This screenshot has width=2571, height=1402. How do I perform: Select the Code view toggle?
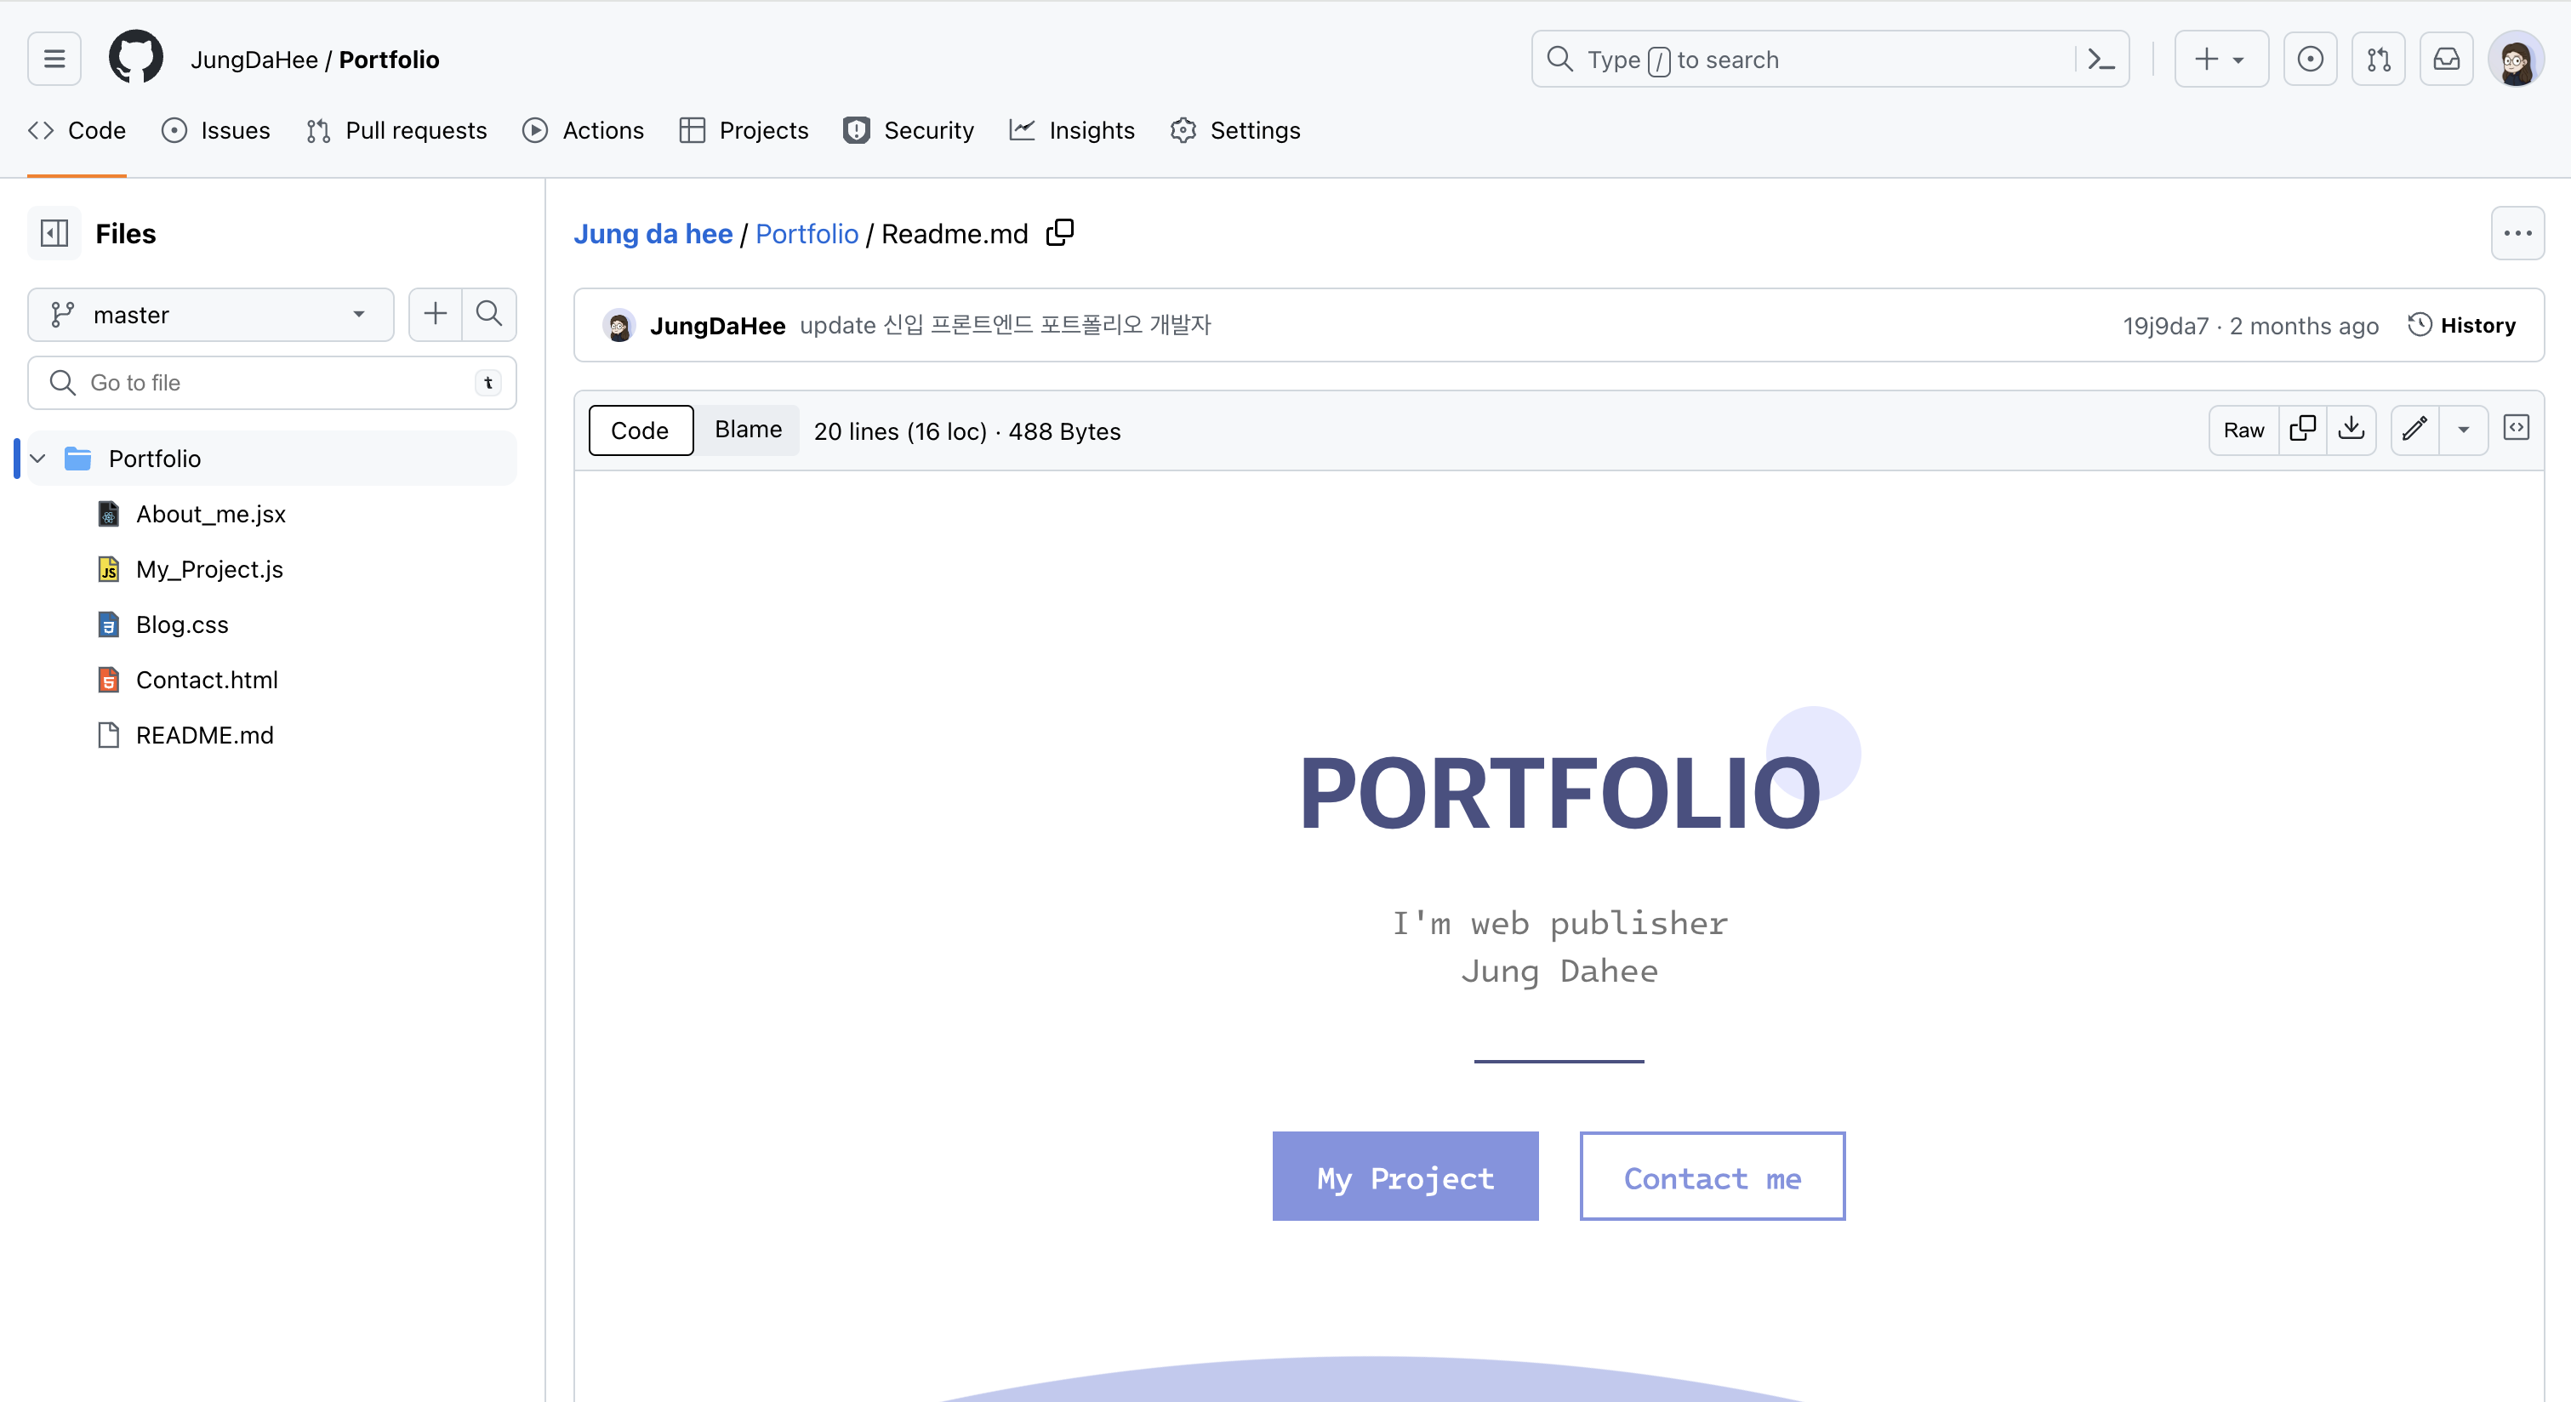[640, 431]
